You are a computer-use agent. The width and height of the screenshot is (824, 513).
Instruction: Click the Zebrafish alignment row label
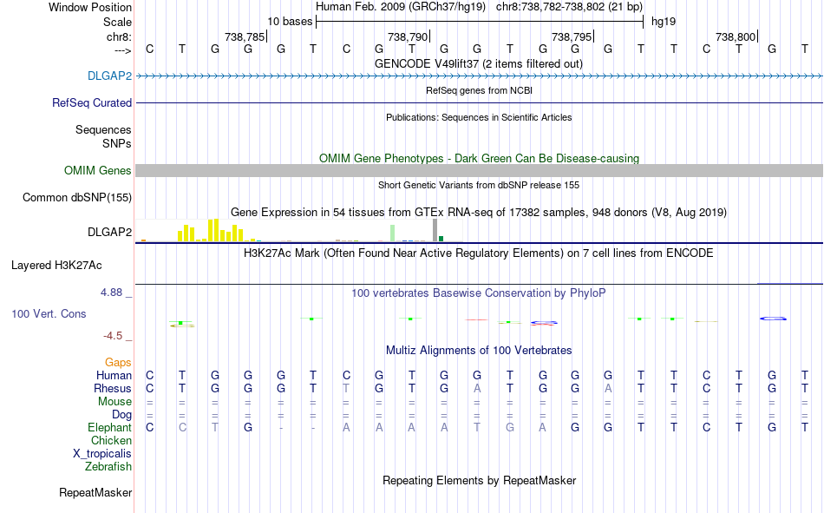point(108,467)
